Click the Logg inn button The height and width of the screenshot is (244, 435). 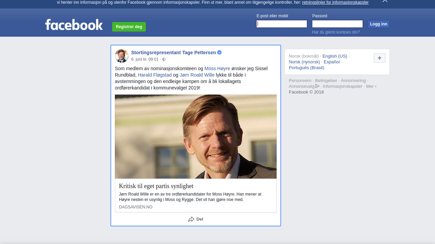(x=379, y=24)
